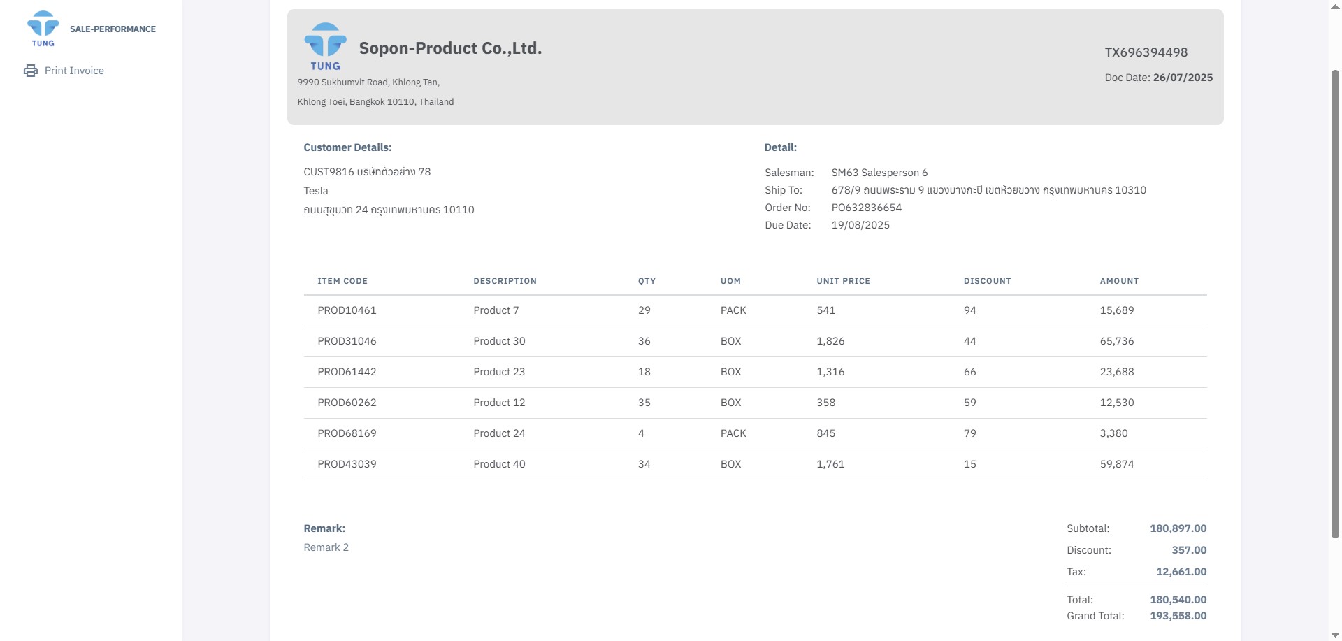The width and height of the screenshot is (1342, 641).
Task: Select doc date 26/07/2025
Action: coord(1183,78)
